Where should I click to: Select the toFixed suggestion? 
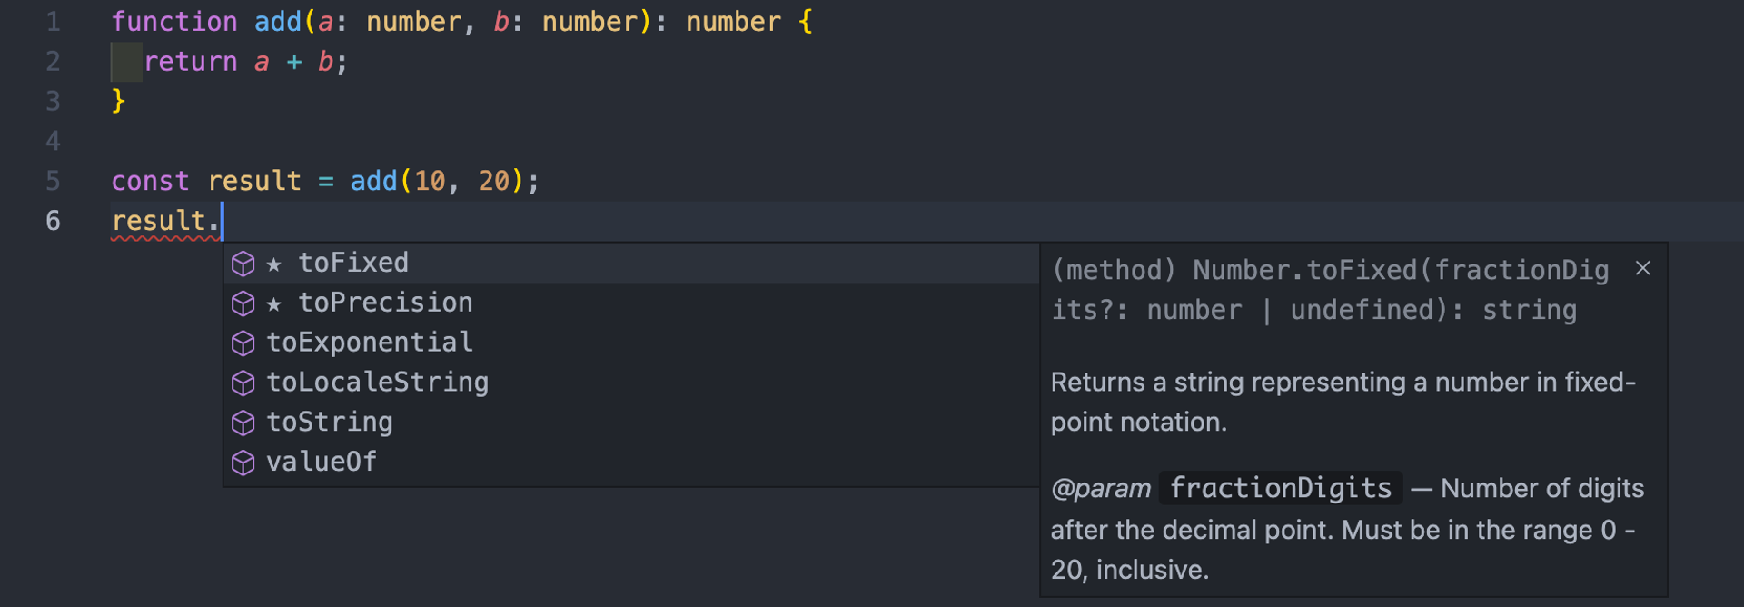[x=631, y=264]
